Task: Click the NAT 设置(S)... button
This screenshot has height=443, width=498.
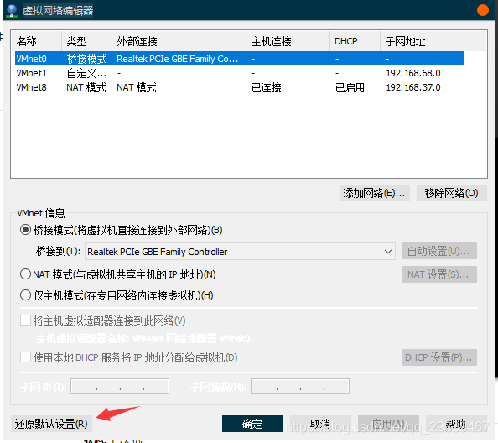Action: coord(439,274)
